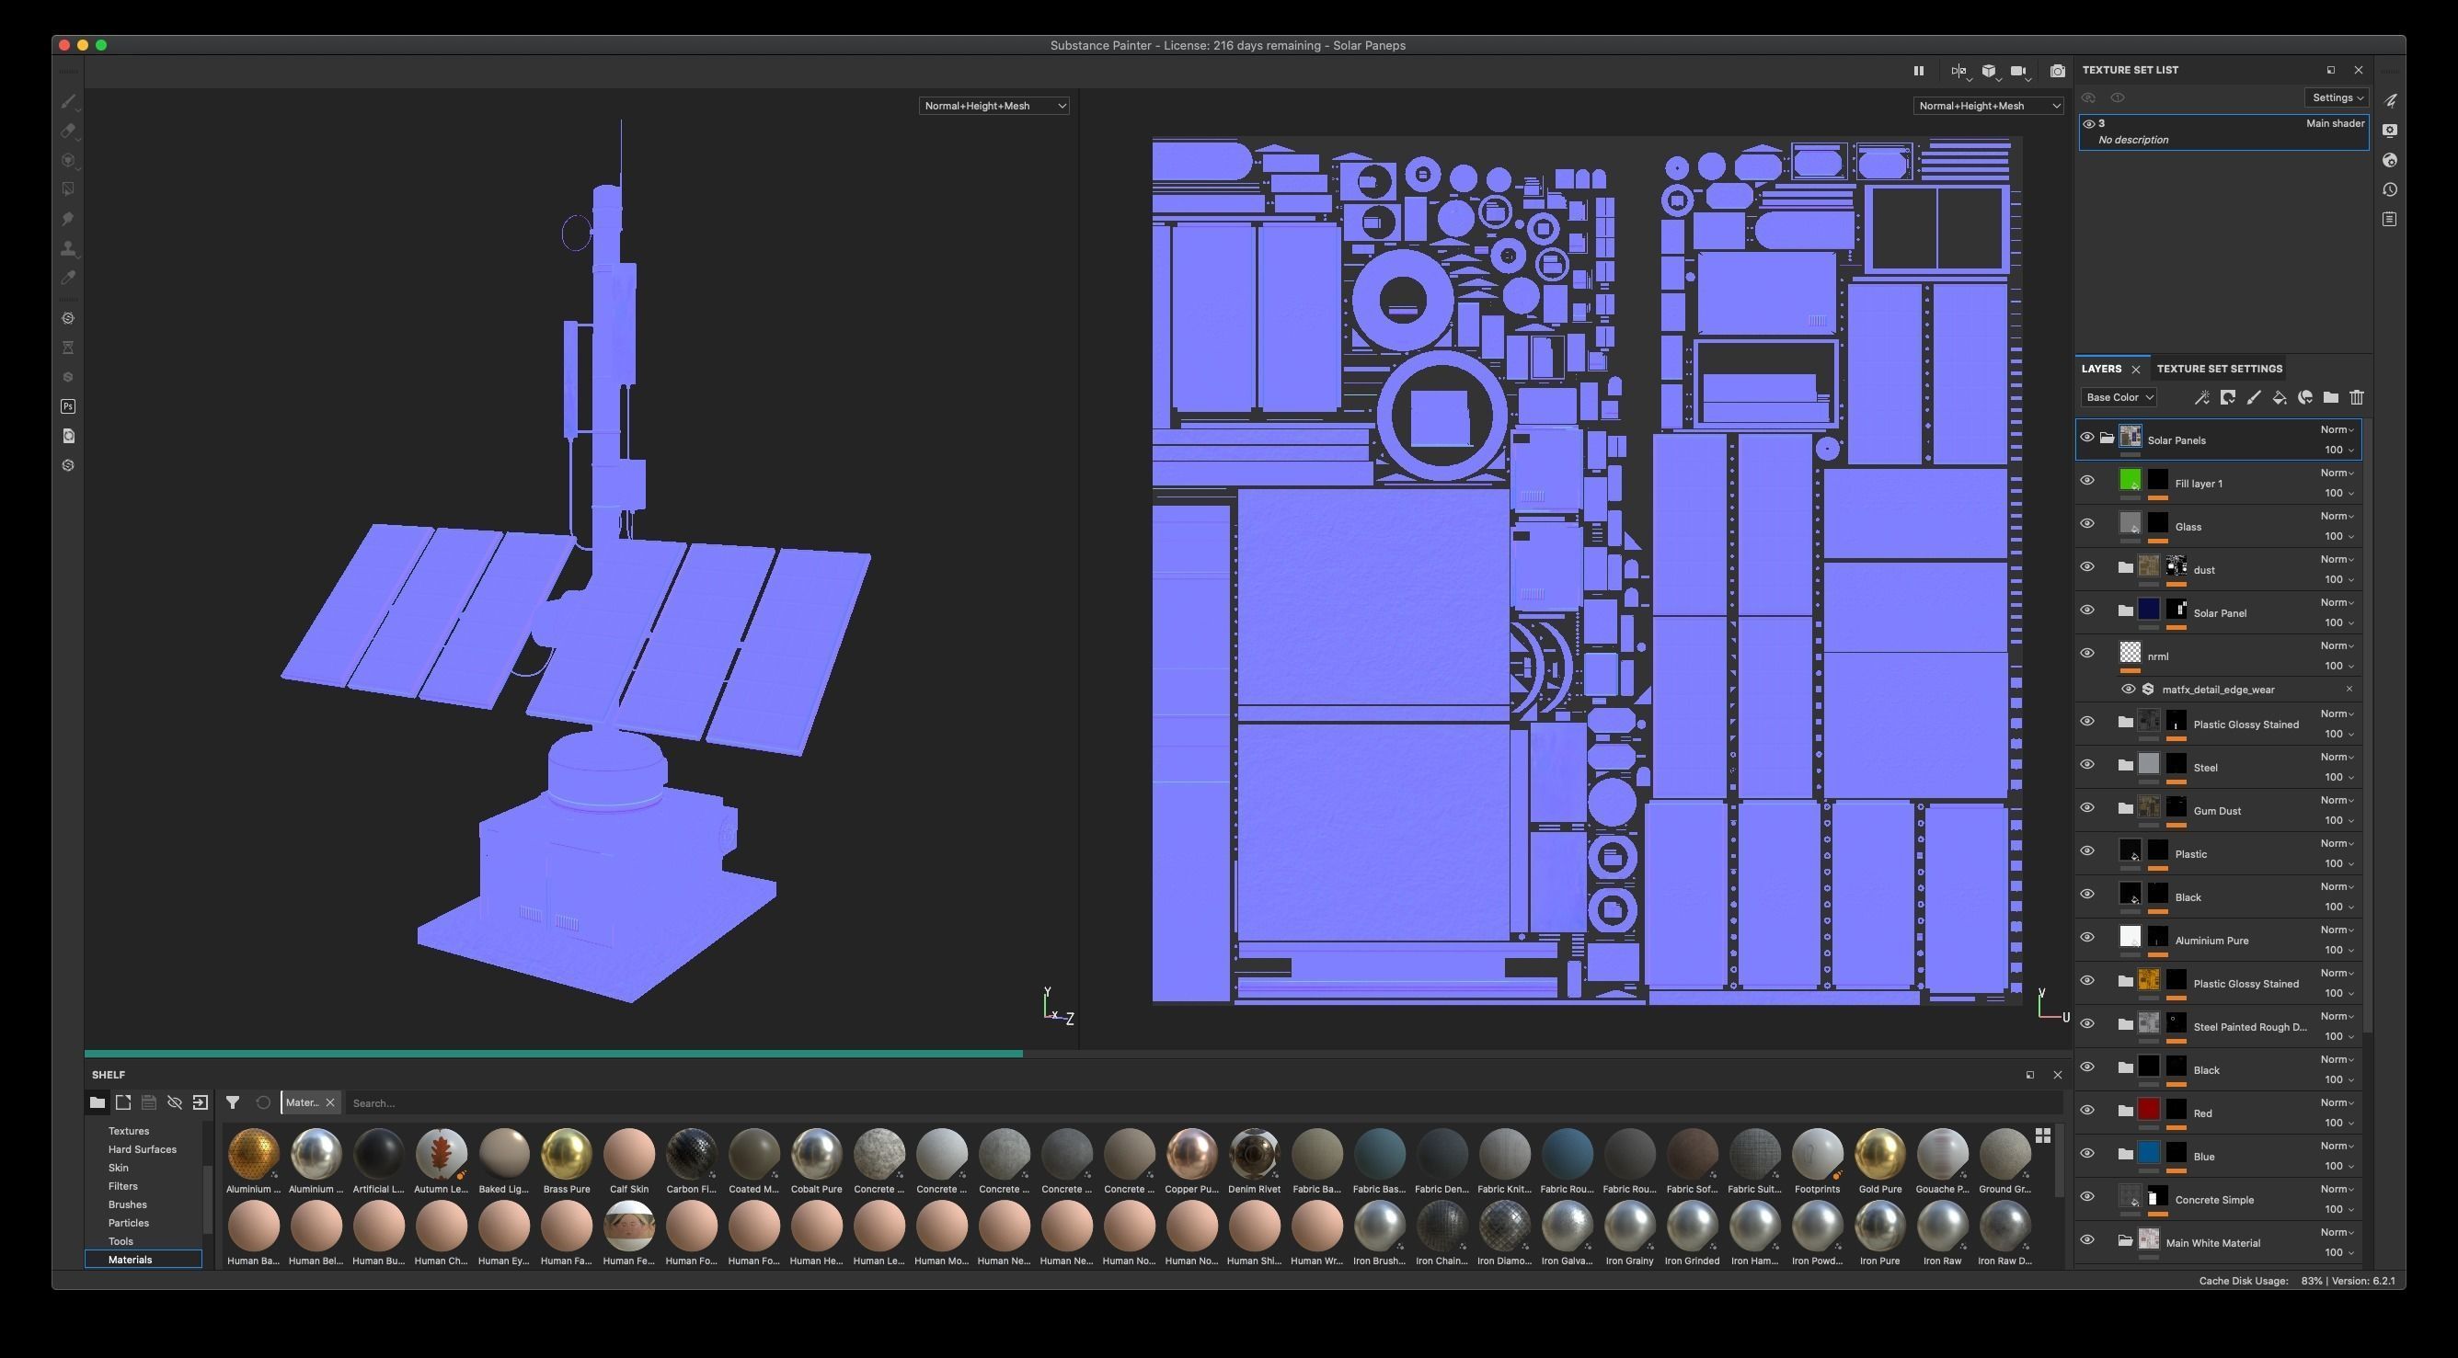Select the Textures shelf category

point(129,1131)
